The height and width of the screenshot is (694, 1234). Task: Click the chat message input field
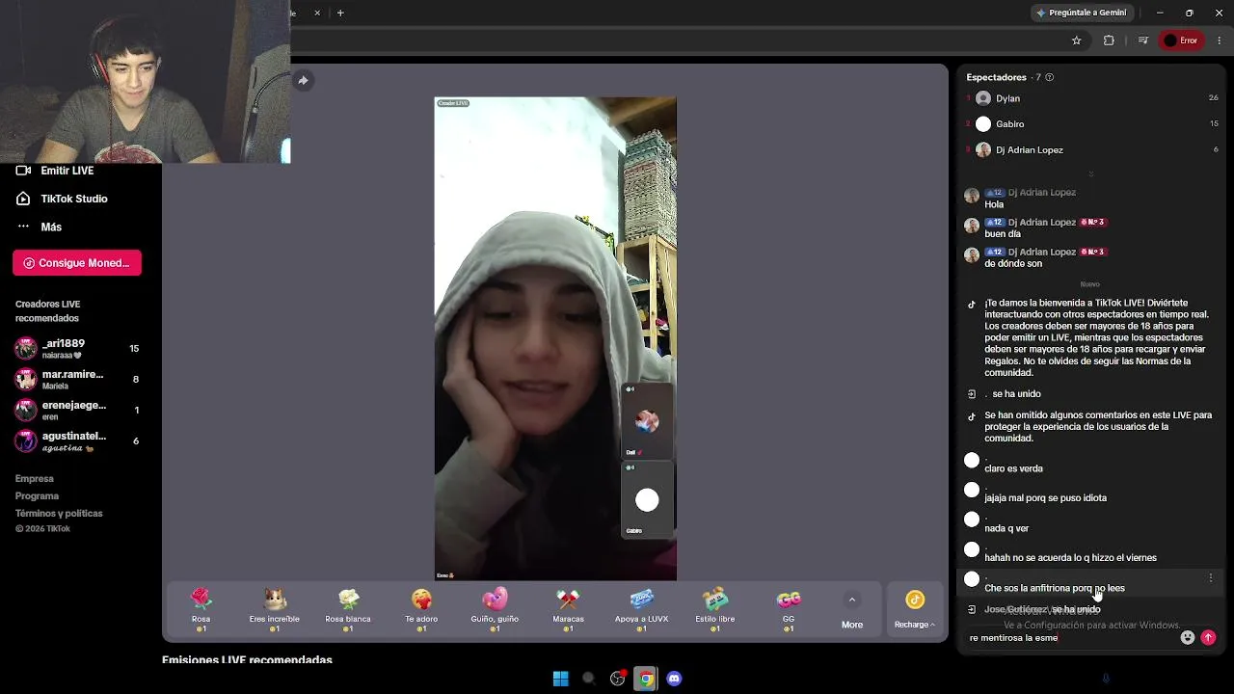click(1070, 637)
